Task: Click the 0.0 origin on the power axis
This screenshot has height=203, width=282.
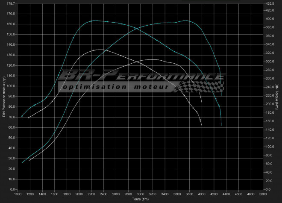Action: 11,189
